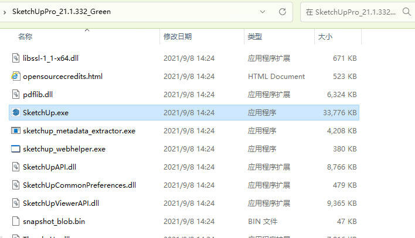
Task: Click the snapshot_blob.bin file icon
Action: pos(16,221)
